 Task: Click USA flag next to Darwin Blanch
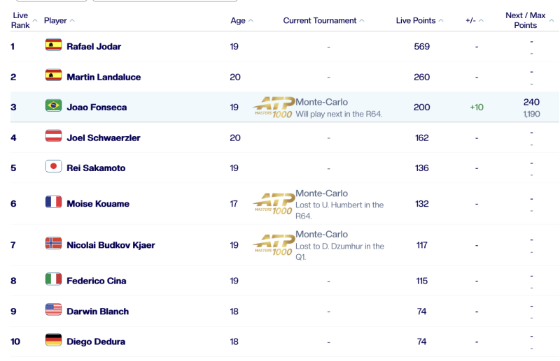54,310
